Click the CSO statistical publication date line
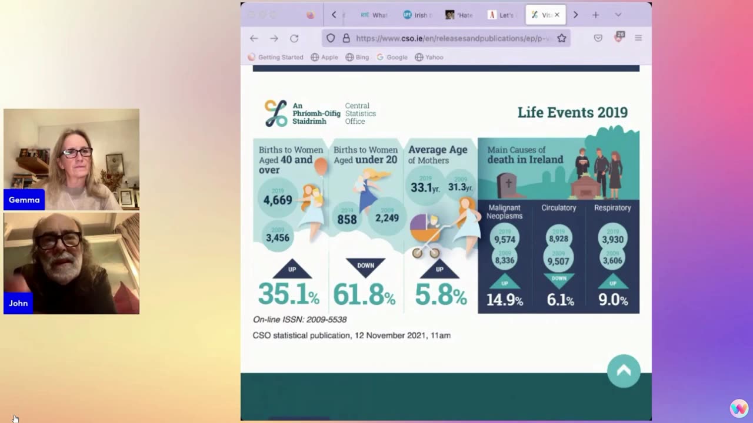Image resolution: width=753 pixels, height=423 pixels. coord(352,335)
